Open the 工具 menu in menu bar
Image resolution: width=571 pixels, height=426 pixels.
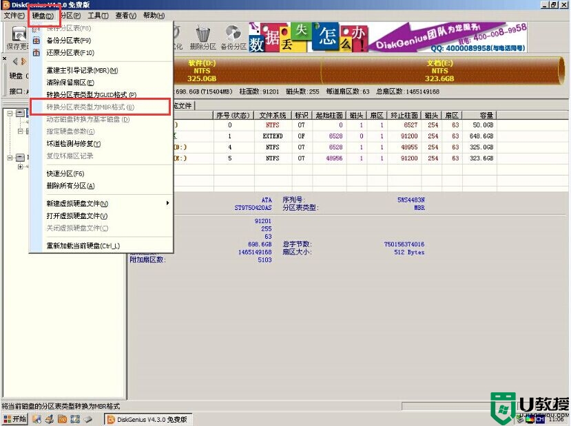point(98,15)
